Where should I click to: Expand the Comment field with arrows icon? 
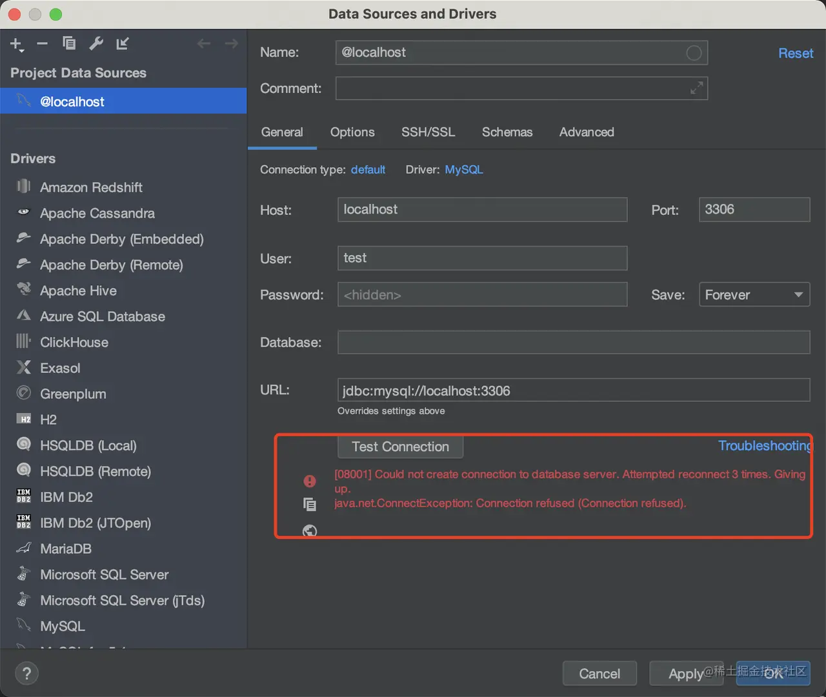(696, 88)
